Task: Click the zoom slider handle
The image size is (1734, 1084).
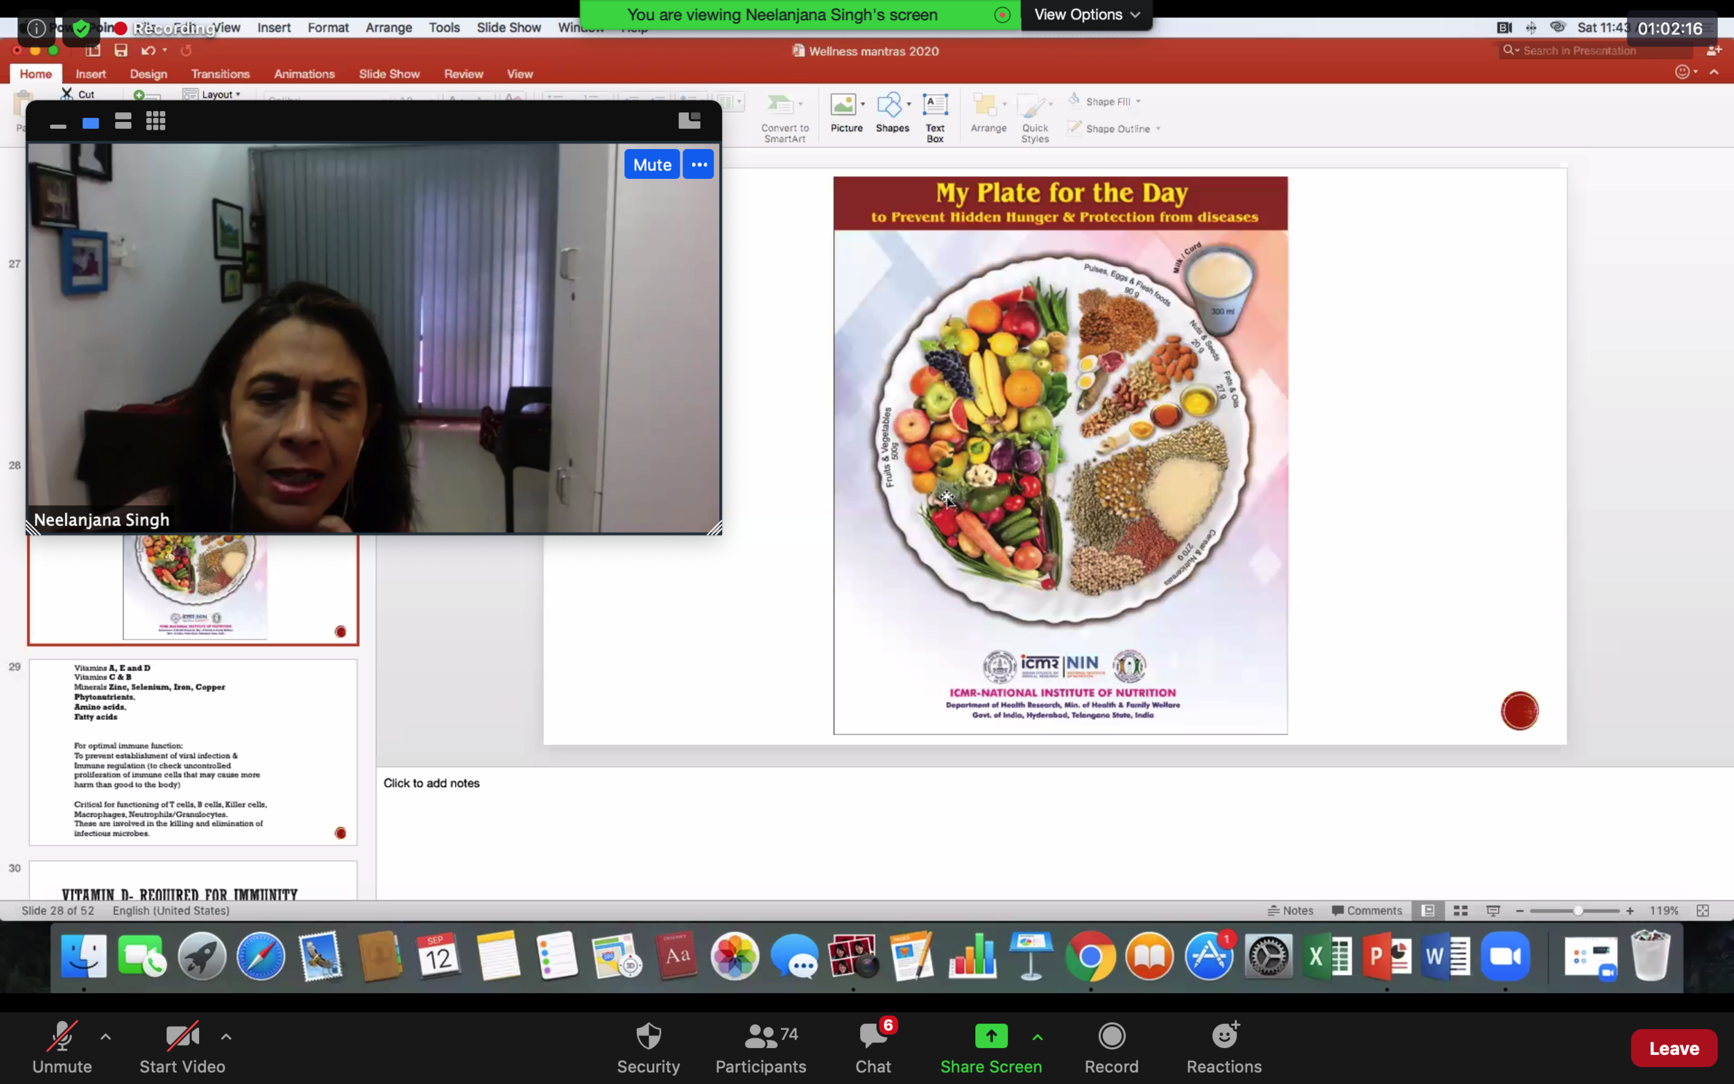Action: coord(1578,911)
